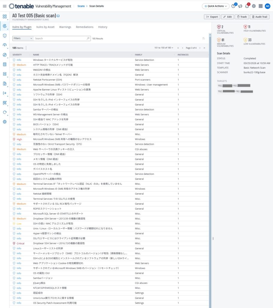Open the workspace apps grid icon
The image size is (273, 308).
pos(260,6)
